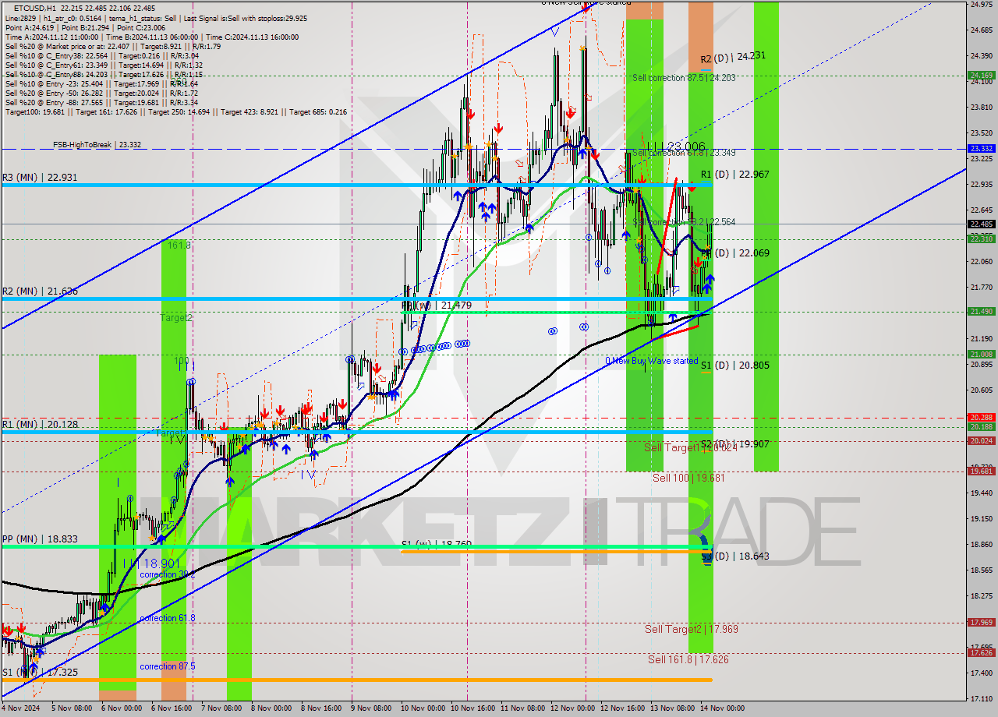Click 'Sell Target2 | 17.969' label
Image resolution: width=998 pixels, height=717 pixels.
[x=692, y=629]
